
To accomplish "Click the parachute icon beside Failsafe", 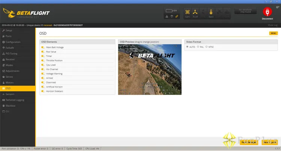I will tap(4, 48).
